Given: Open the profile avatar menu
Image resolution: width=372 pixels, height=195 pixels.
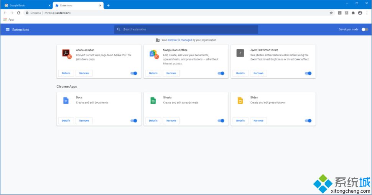Looking at the screenshot, I should pyautogui.click(x=360, y=13).
